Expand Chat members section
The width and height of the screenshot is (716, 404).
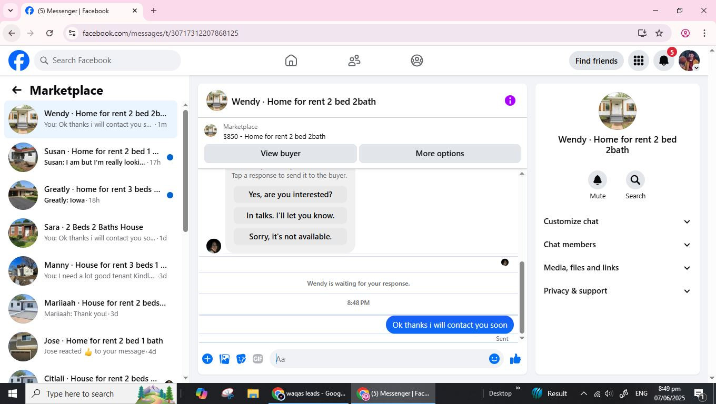coord(617,245)
